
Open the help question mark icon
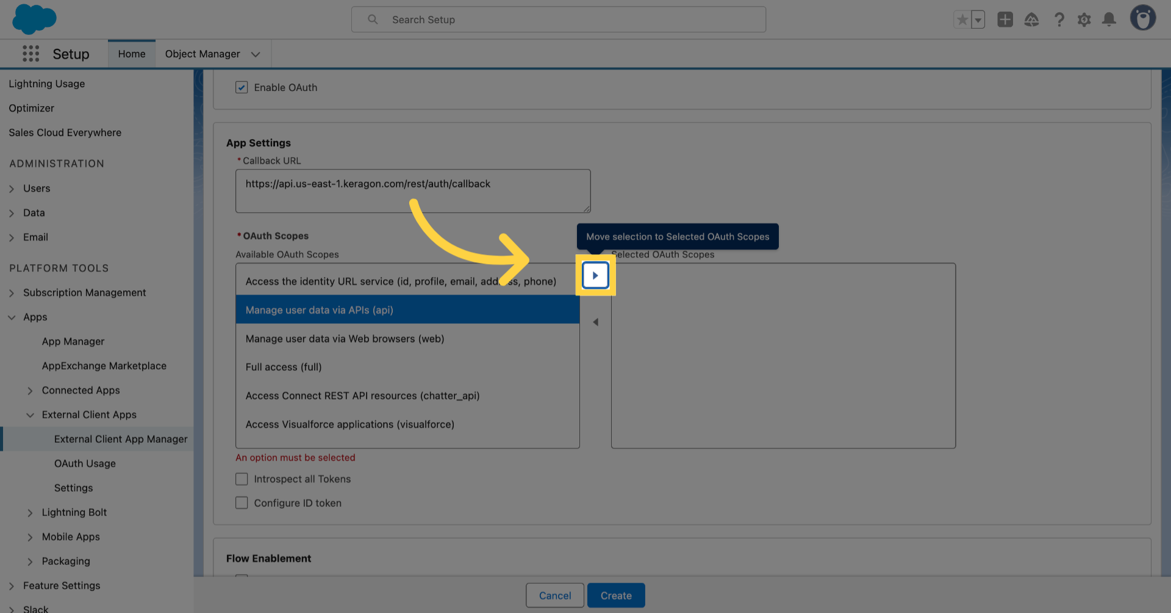coord(1059,20)
